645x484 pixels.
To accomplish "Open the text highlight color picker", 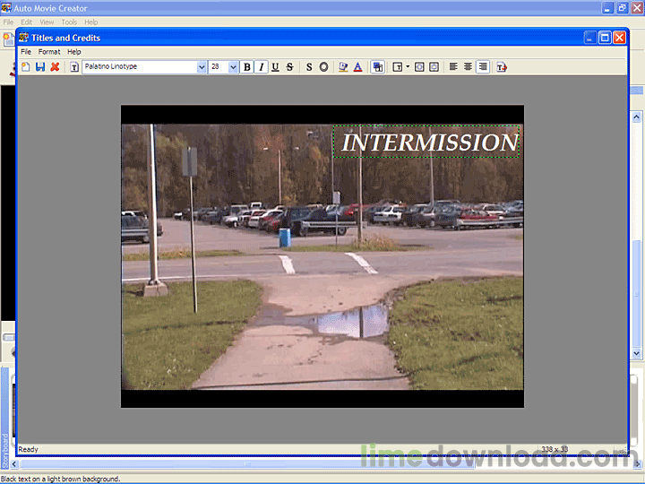I will pyautogui.click(x=343, y=66).
